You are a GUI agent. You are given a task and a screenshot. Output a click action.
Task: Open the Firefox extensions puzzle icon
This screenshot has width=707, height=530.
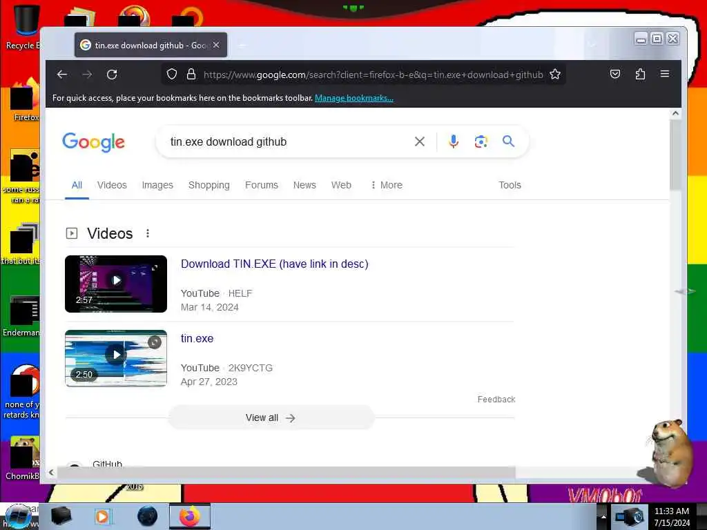[x=640, y=74]
